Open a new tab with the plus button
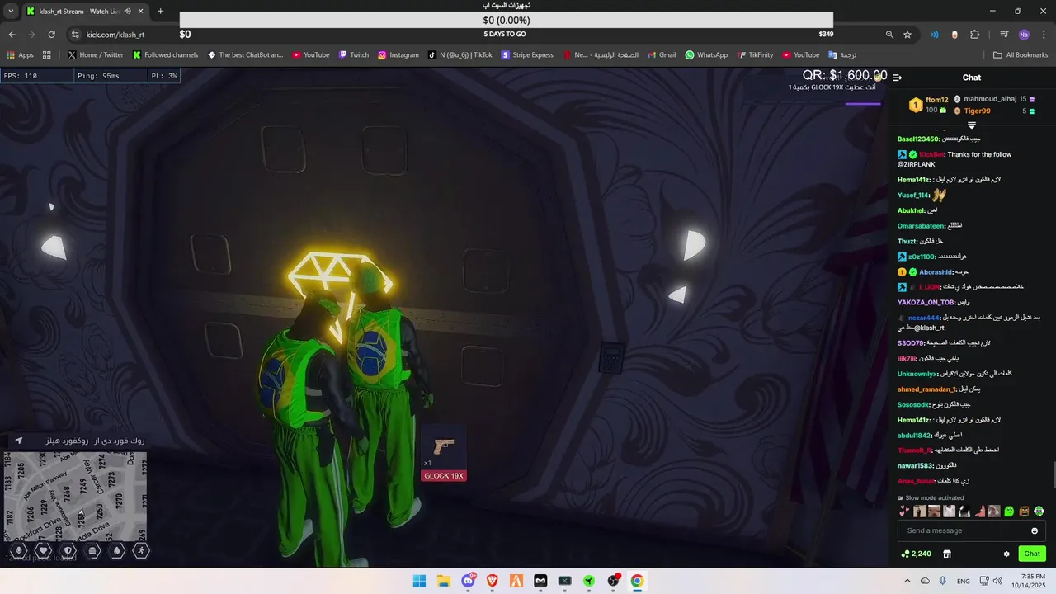 160,12
